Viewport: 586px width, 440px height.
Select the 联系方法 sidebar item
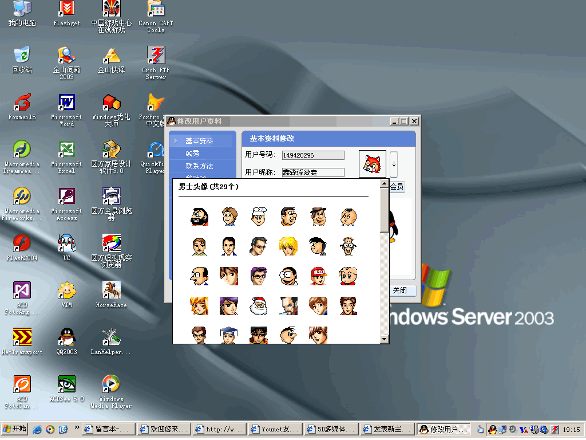(199, 166)
